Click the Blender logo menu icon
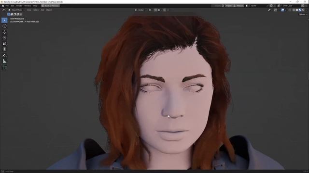This screenshot has width=309, height=173. click(3, 6)
